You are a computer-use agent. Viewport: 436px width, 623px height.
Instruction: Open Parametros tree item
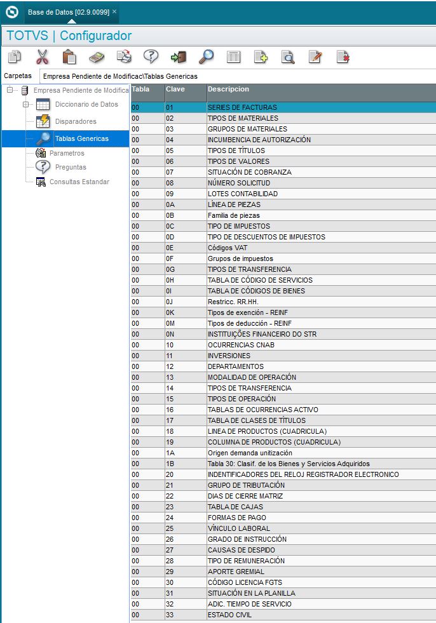click(67, 153)
